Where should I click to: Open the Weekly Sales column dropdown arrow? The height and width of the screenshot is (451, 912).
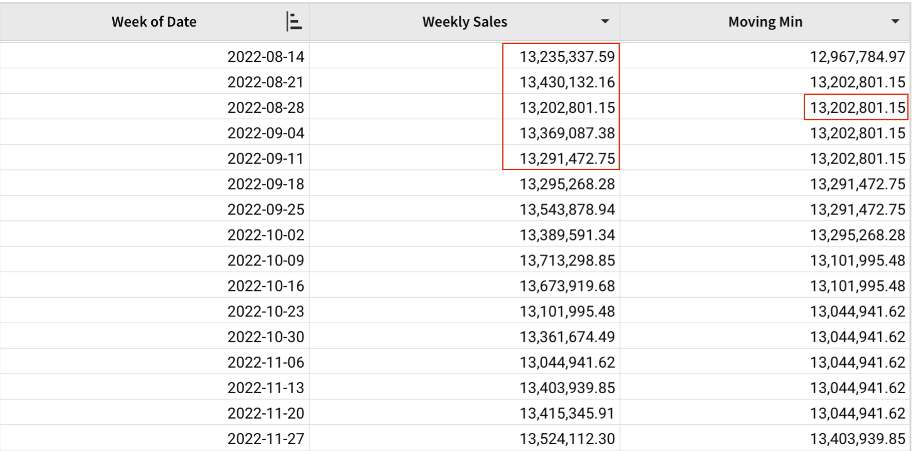(x=605, y=22)
